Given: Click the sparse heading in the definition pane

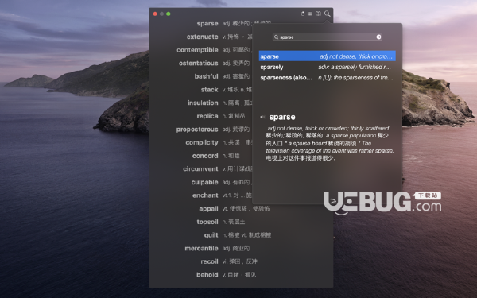Looking at the screenshot, I should click(282, 117).
